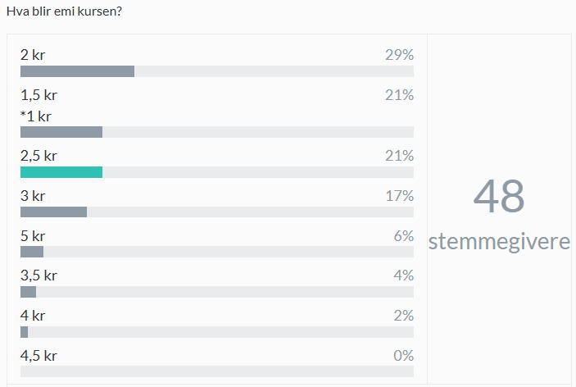This screenshot has width=576, height=387.
Task: Select the 5 kr result bar
Action: point(217,252)
